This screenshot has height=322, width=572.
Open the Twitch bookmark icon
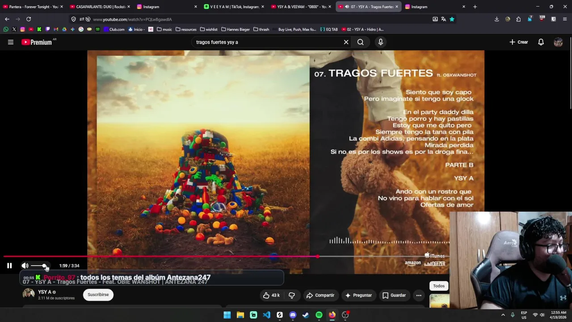click(47, 30)
